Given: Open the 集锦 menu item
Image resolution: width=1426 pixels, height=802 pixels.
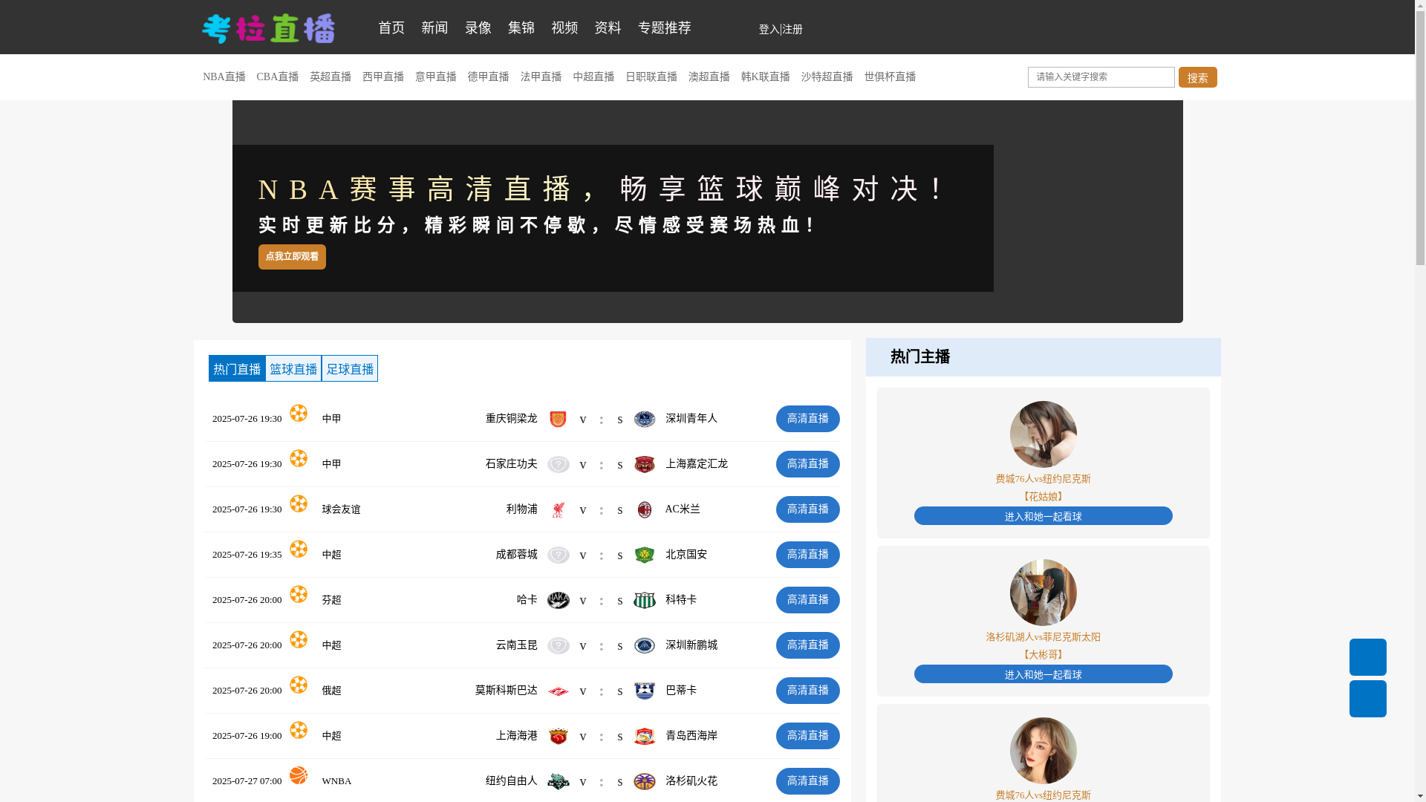Looking at the screenshot, I should click(x=521, y=27).
